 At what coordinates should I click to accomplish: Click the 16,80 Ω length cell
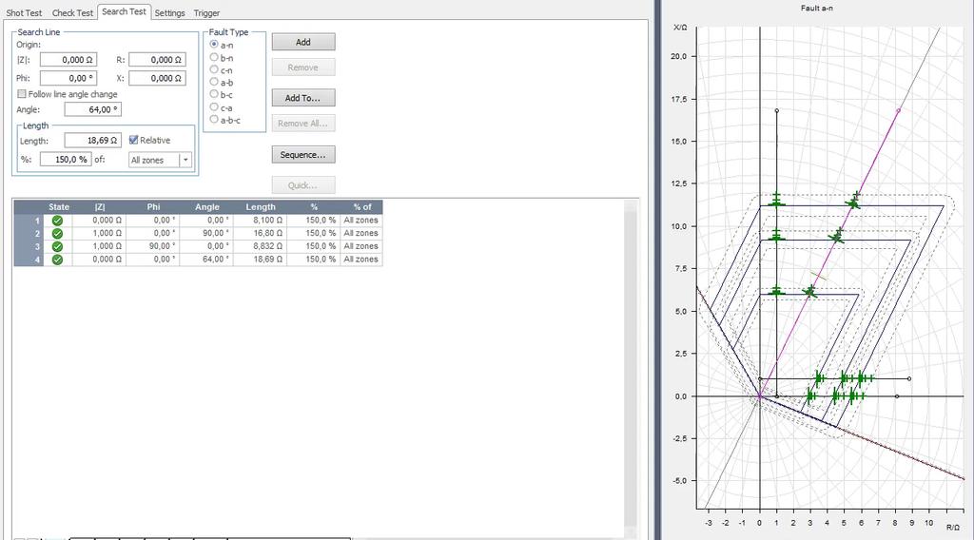point(261,233)
